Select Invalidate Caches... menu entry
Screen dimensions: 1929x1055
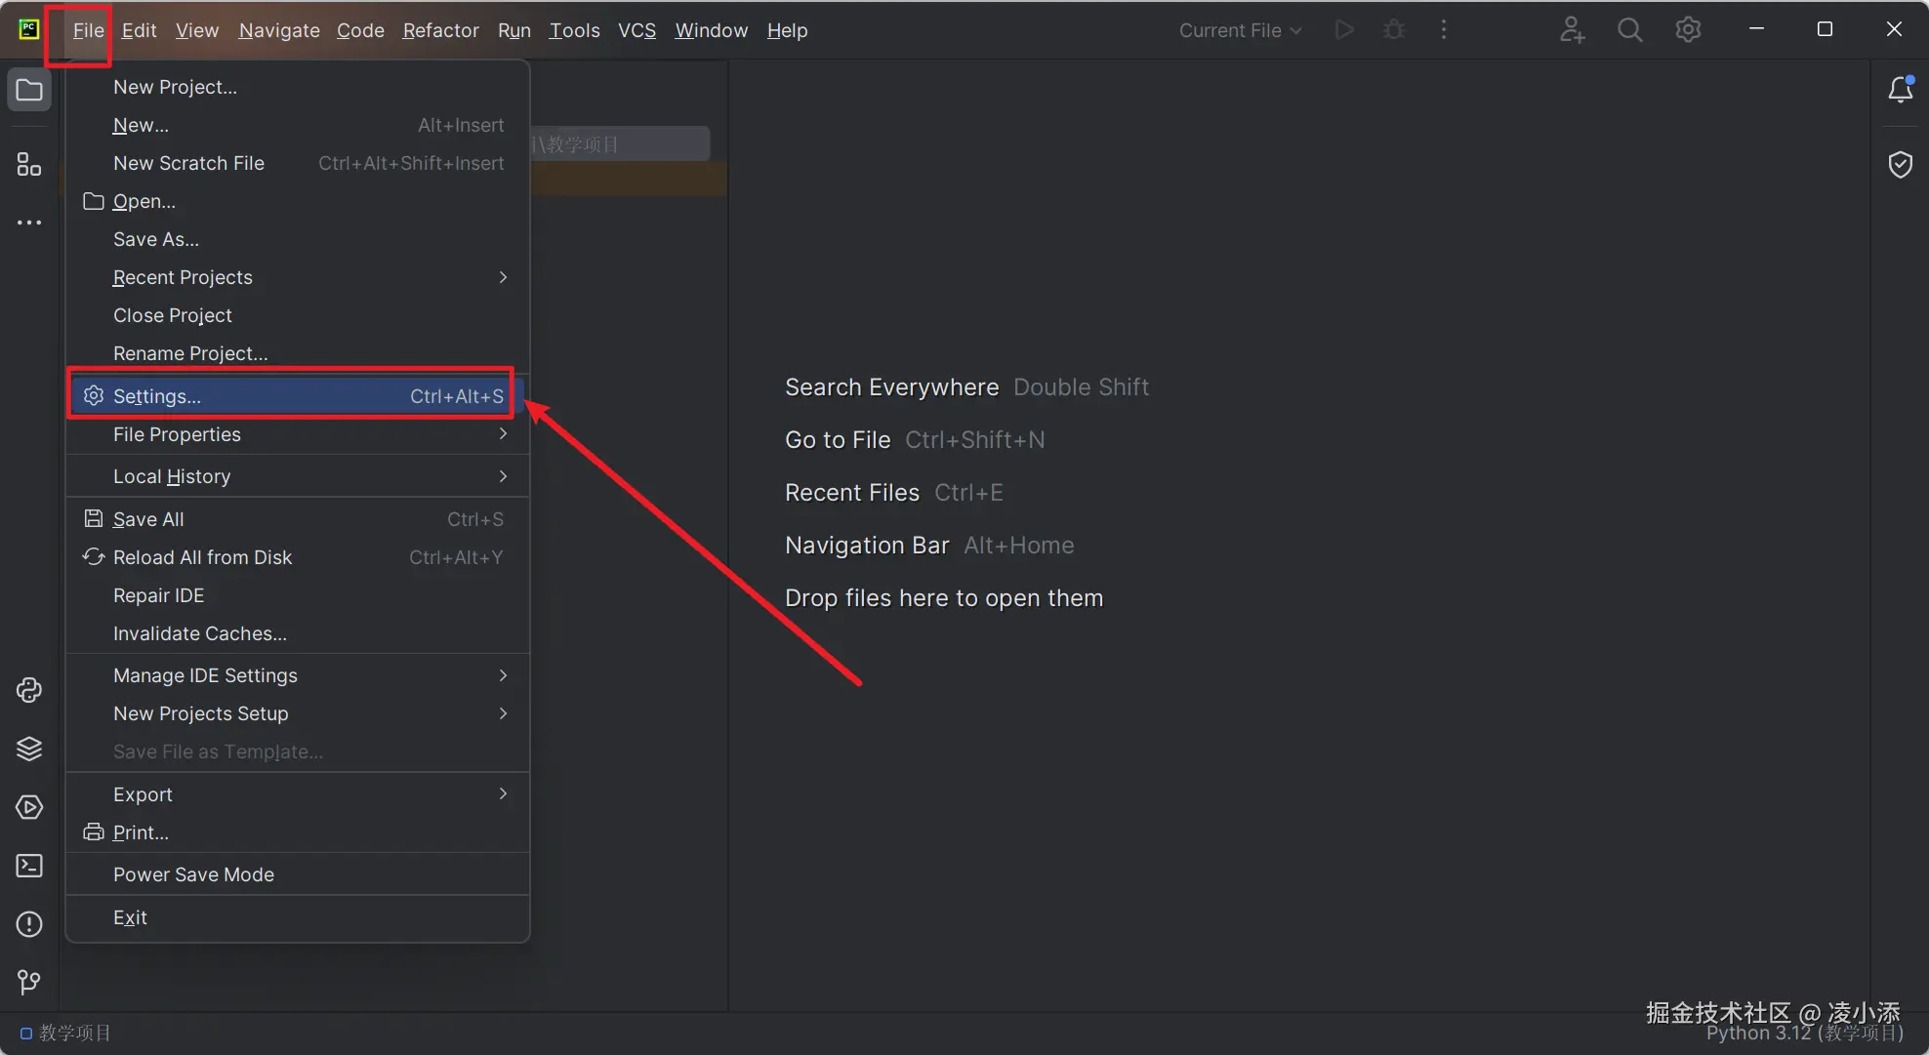200,633
